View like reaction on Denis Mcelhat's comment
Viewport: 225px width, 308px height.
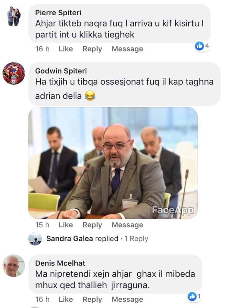tap(194, 296)
